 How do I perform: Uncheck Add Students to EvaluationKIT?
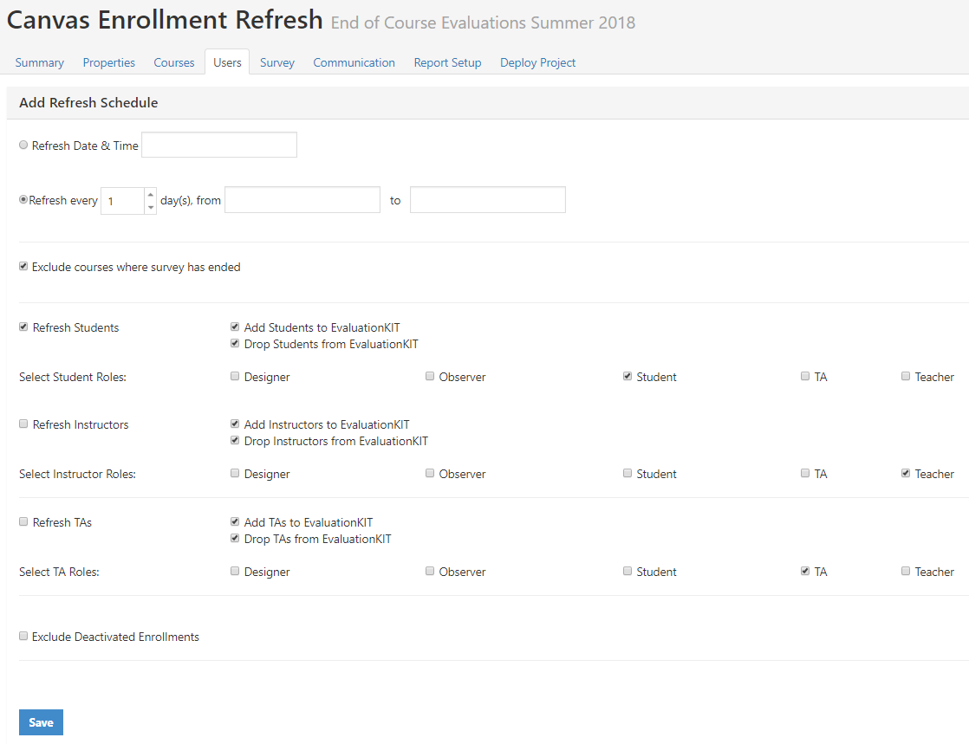click(235, 327)
